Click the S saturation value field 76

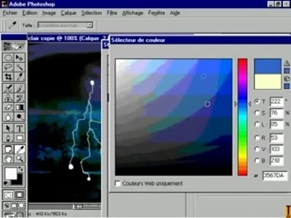tap(276, 113)
